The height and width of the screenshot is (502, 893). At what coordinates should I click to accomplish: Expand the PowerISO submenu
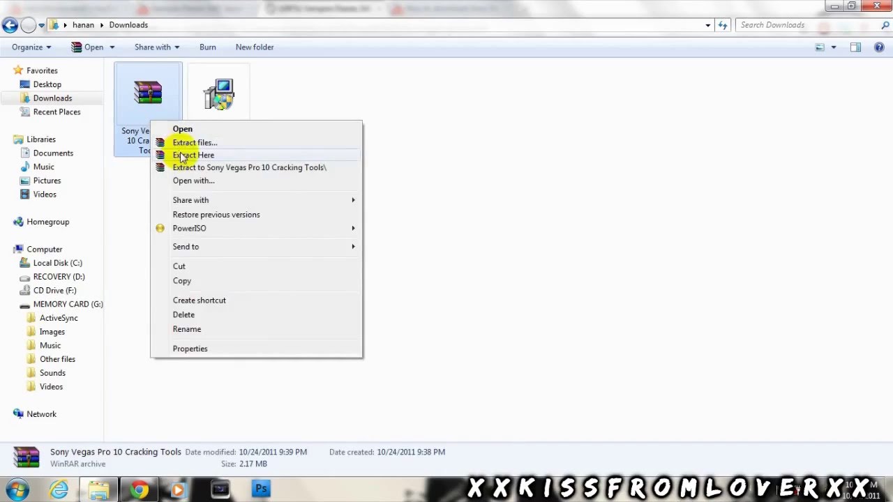pos(256,228)
